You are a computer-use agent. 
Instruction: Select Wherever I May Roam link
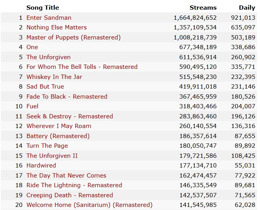coord(59,126)
